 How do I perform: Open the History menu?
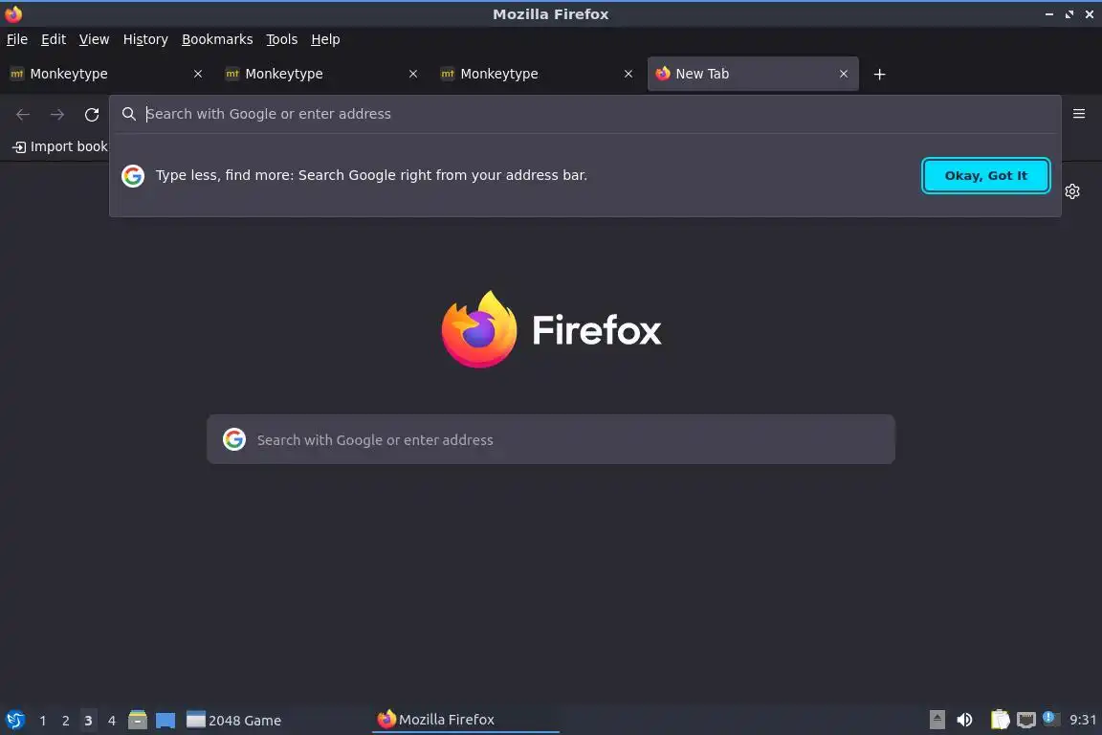point(145,39)
